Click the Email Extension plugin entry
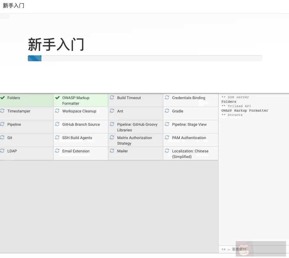This screenshot has width=289, height=258. (x=76, y=151)
